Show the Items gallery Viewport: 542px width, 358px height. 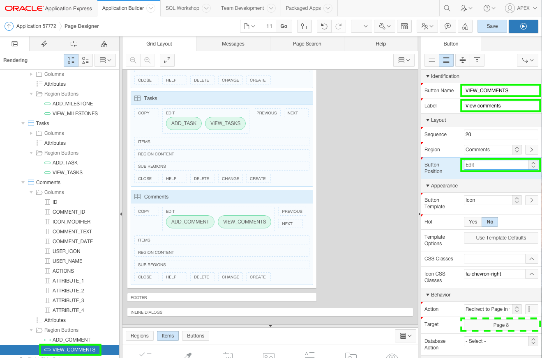coord(168,336)
